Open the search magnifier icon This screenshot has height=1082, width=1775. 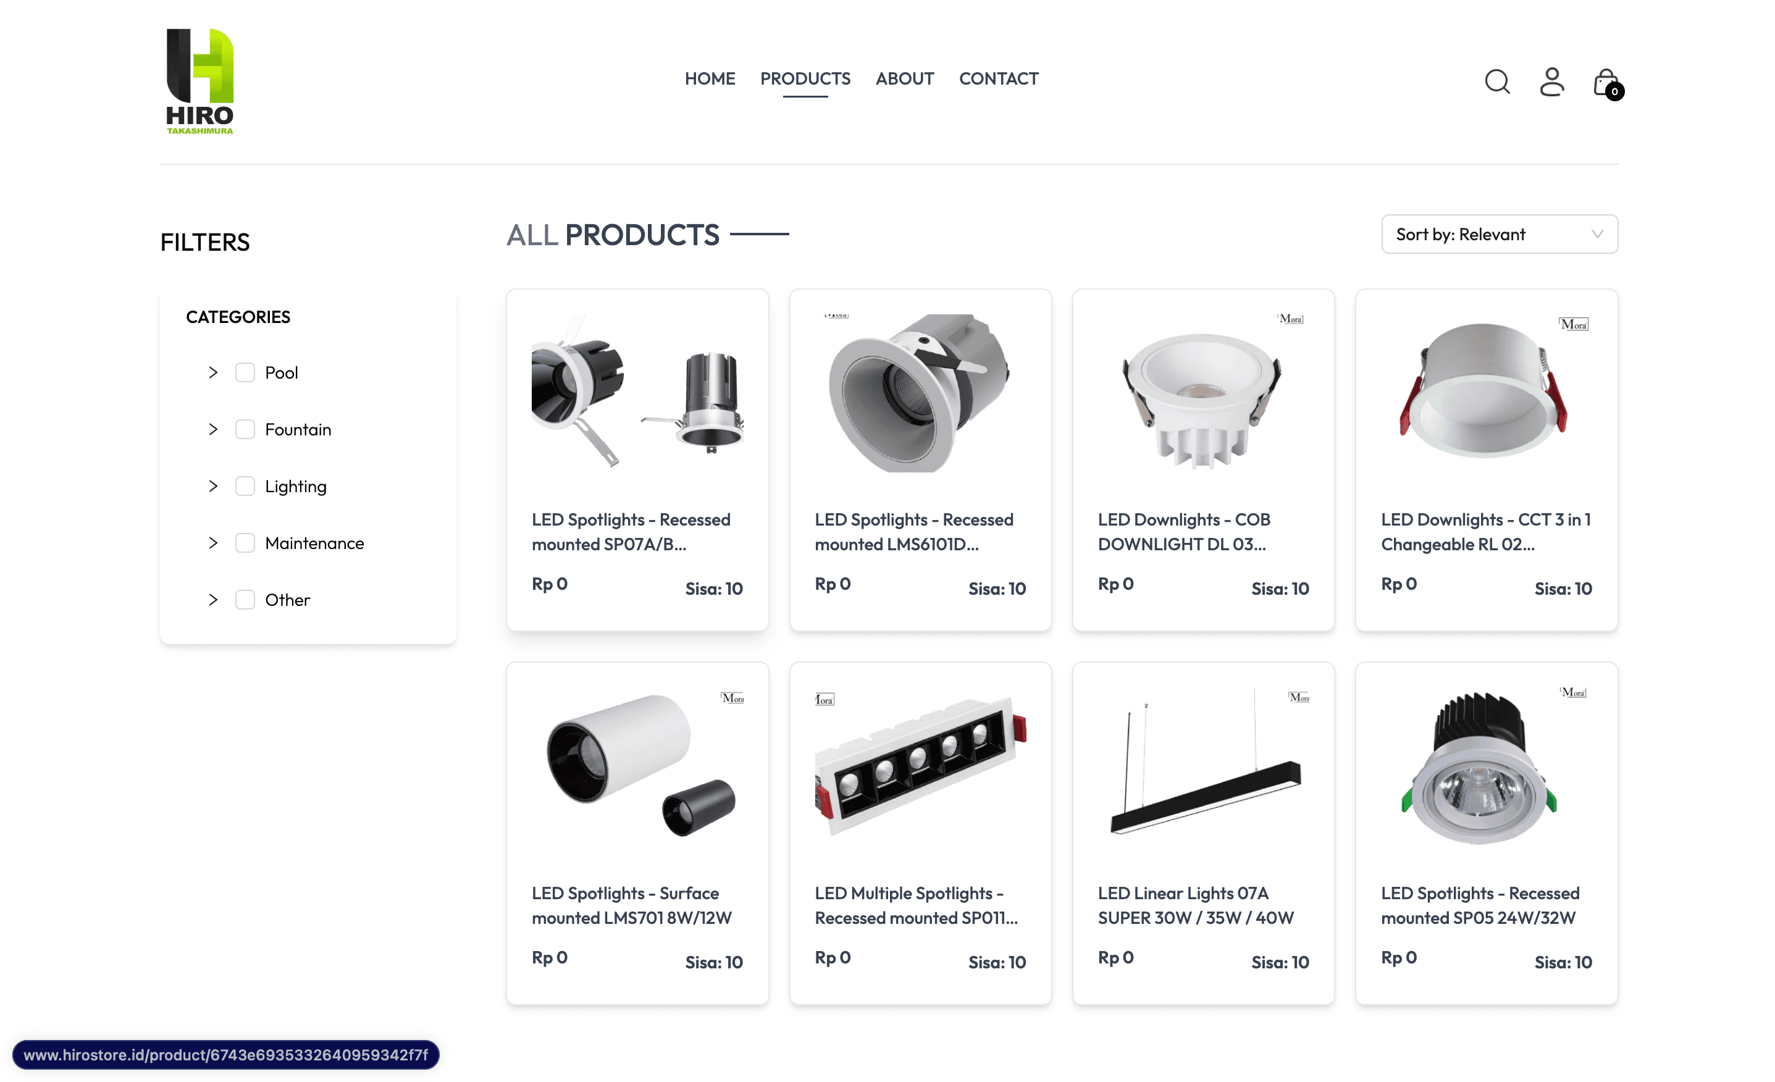point(1497,82)
